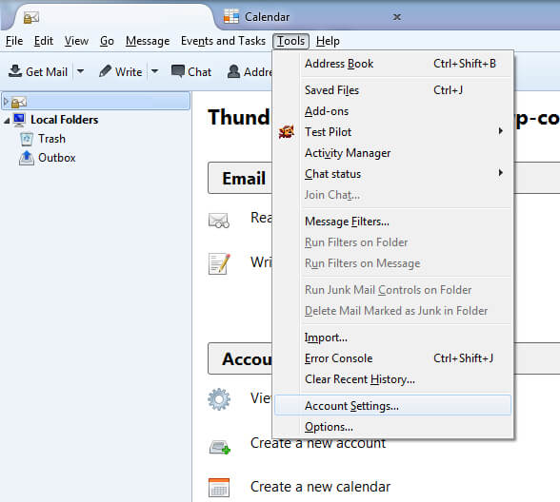Image resolution: width=560 pixels, height=502 pixels.
Task: Open the View menu
Action: pos(76,41)
